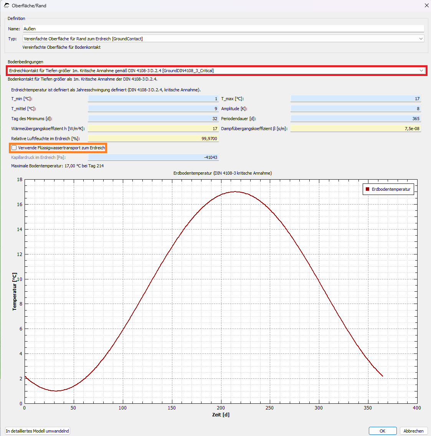This screenshot has width=431, height=436.
Task: Click the Bodenbedingungen group label
Action: 25,62
